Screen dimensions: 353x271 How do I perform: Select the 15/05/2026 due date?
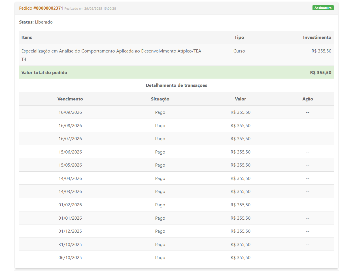tap(70, 165)
